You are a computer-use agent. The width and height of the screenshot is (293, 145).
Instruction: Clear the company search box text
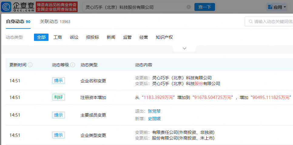point(189,7)
